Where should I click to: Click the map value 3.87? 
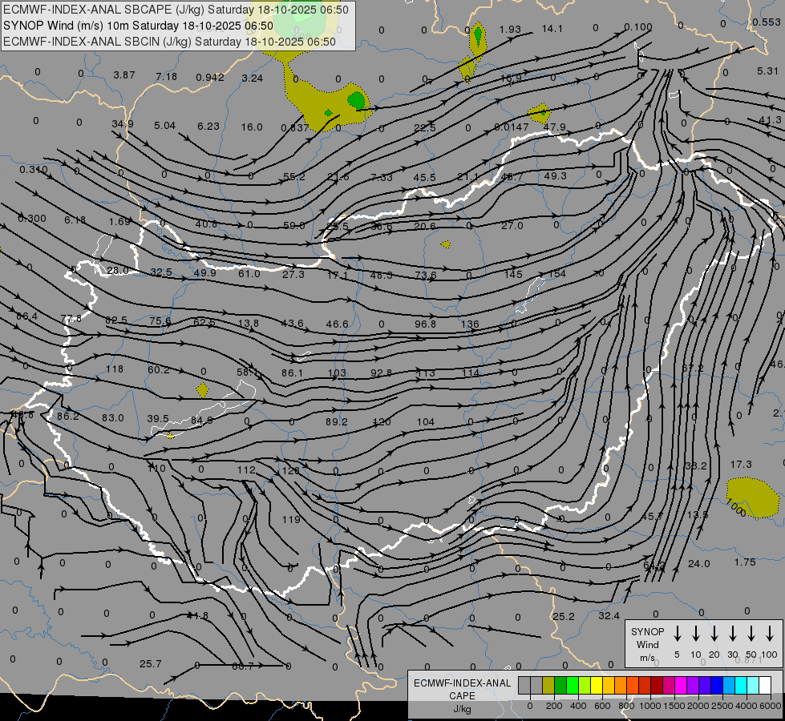pos(124,75)
